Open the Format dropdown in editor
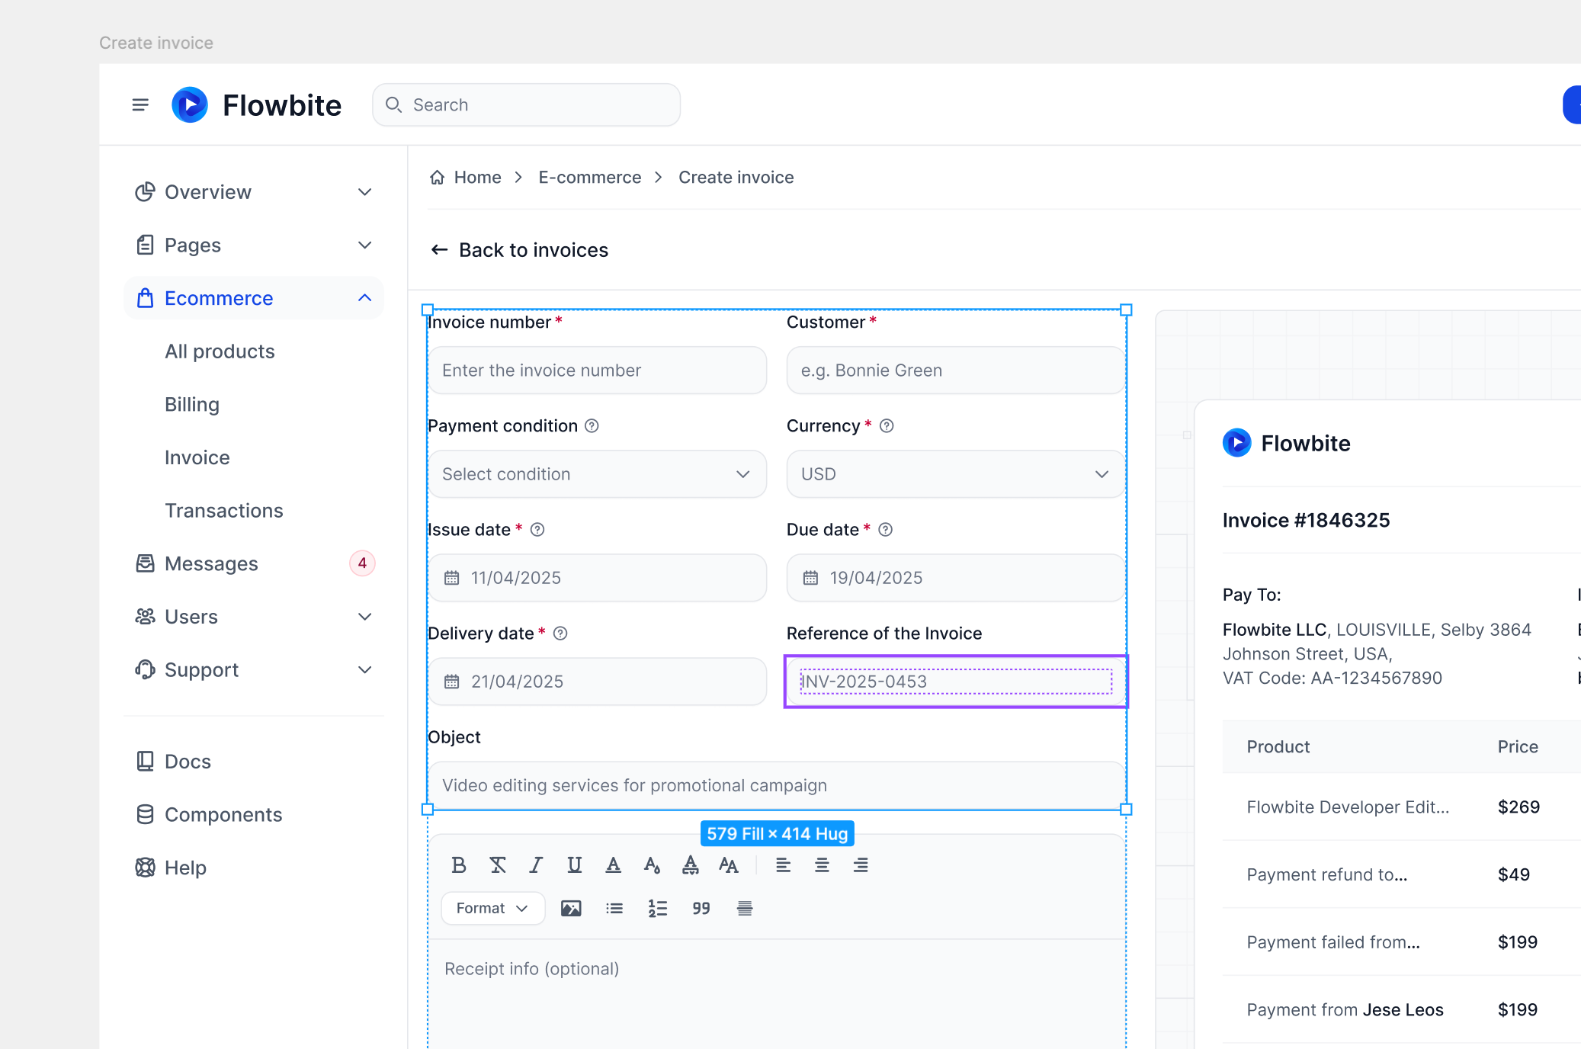This screenshot has height=1049, width=1581. 492,908
